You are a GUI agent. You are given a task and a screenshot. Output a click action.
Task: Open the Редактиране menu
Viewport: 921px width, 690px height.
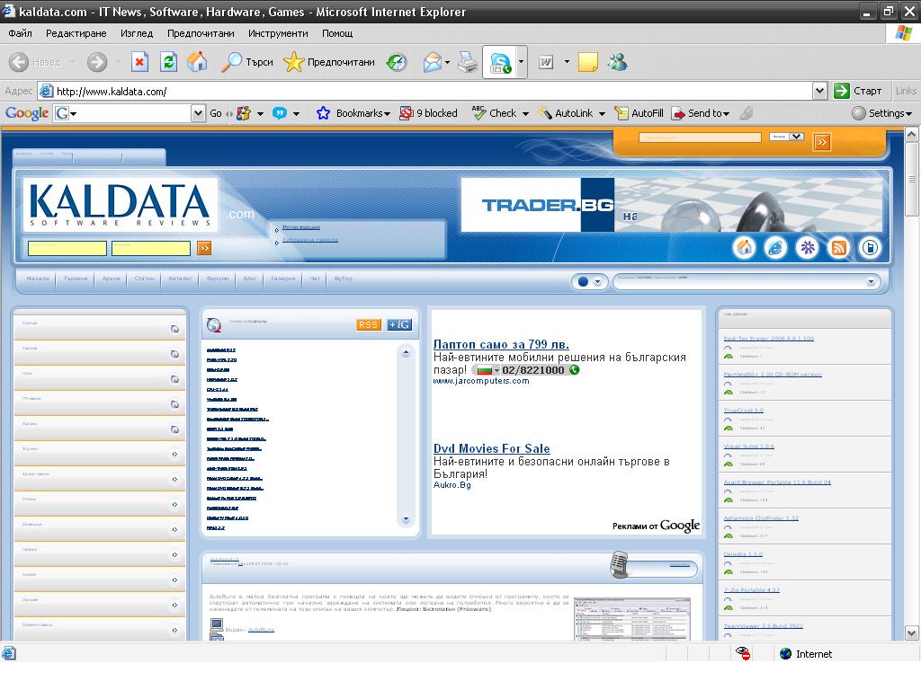pyautogui.click(x=76, y=33)
